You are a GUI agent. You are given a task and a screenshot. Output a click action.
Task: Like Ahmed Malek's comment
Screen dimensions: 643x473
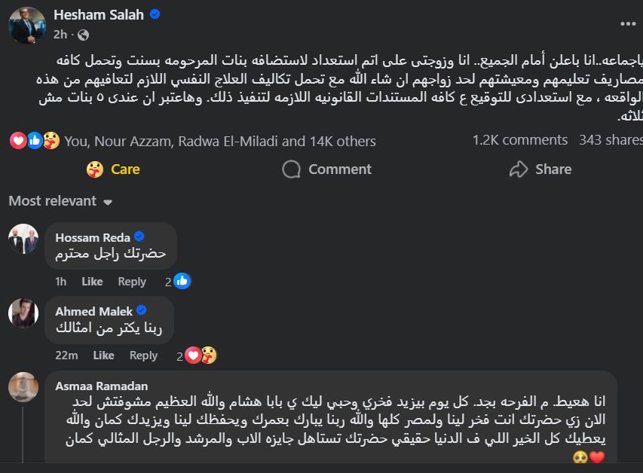click(103, 356)
